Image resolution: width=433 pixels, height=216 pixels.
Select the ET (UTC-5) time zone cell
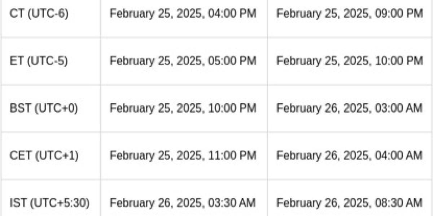click(x=39, y=61)
